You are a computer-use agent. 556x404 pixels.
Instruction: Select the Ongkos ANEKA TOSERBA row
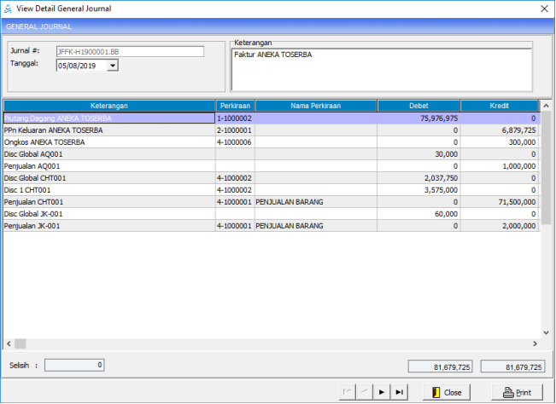[108, 142]
